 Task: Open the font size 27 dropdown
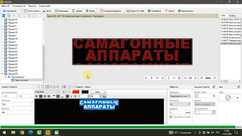click(66, 92)
